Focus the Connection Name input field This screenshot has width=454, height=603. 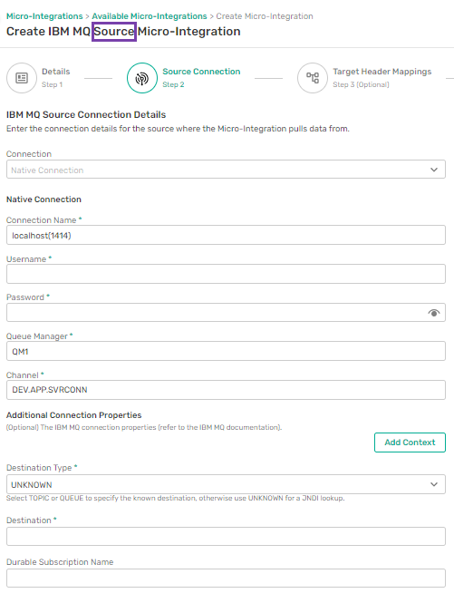[226, 235]
